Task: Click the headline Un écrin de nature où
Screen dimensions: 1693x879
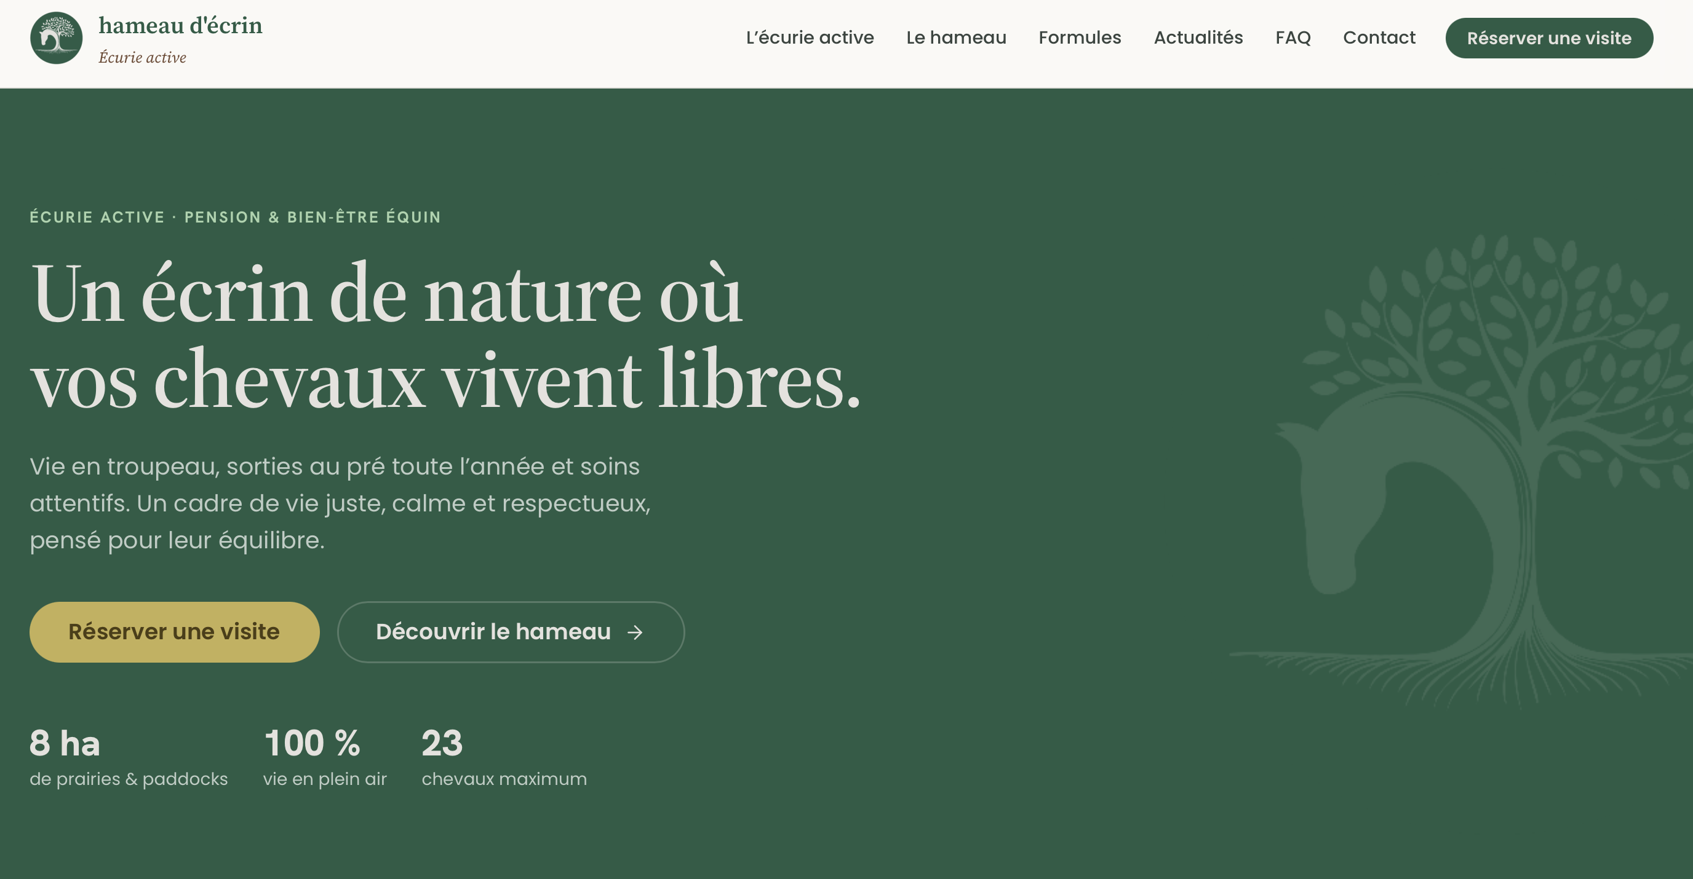Action: (386, 293)
